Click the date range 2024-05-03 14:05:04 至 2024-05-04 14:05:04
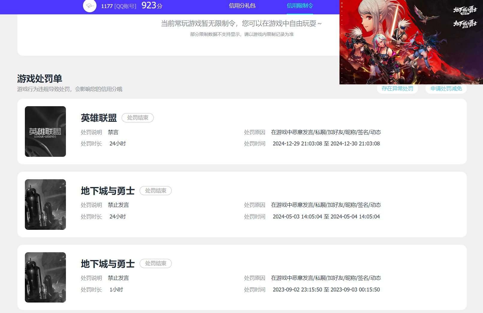This screenshot has height=313, width=483. pos(326,217)
